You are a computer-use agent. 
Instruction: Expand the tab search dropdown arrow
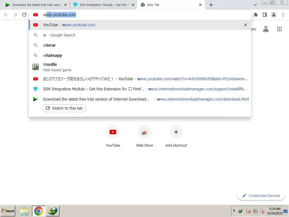pyautogui.click(x=255, y=5)
